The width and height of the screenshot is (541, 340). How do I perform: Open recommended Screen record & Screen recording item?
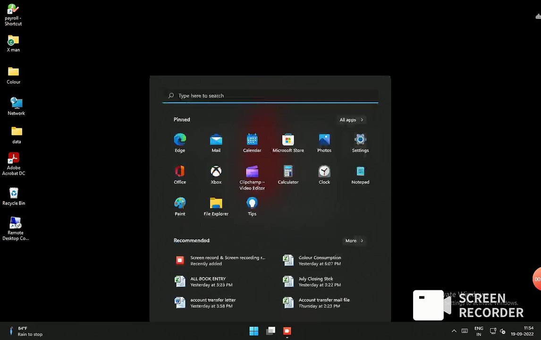221,261
